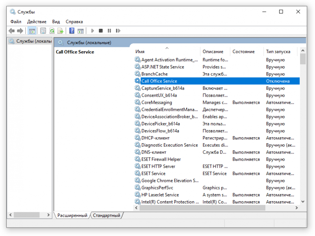Click the Back arrow toolbar icon
The width and height of the screenshot is (315, 236).
point(12,31)
